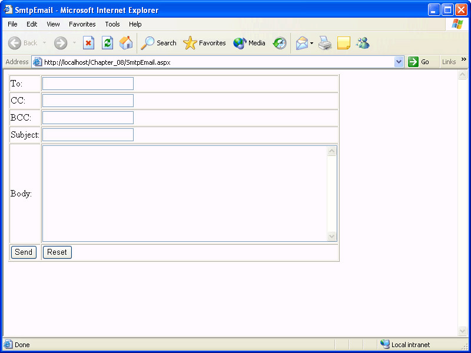Open the History toolbar icon
The image size is (471, 353).
(280, 43)
